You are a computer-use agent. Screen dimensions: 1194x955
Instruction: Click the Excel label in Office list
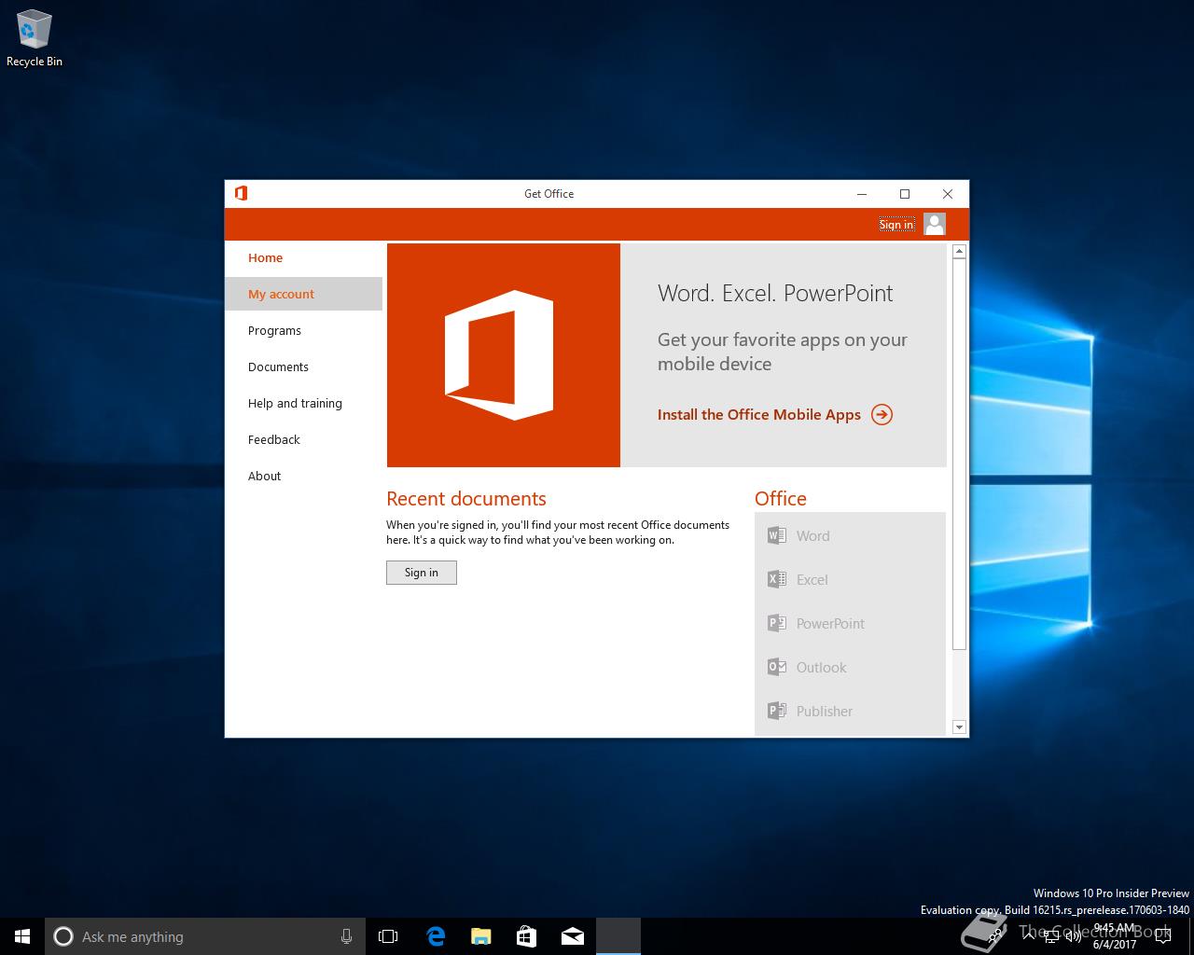[812, 579]
